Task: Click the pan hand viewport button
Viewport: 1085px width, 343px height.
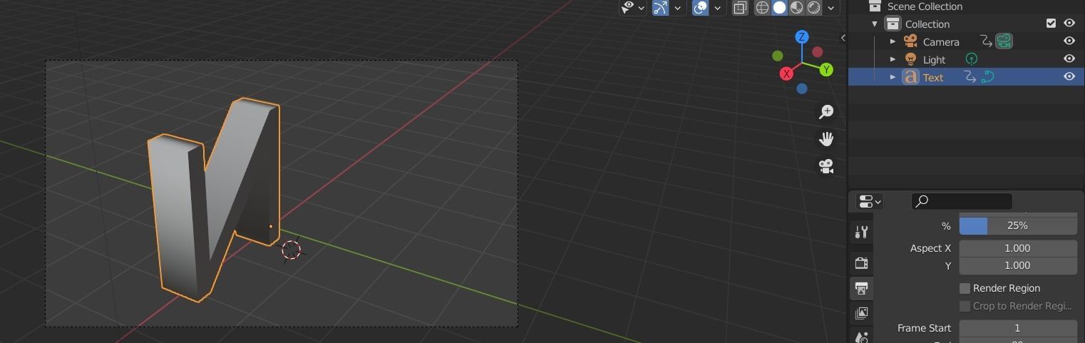Action: [826, 138]
